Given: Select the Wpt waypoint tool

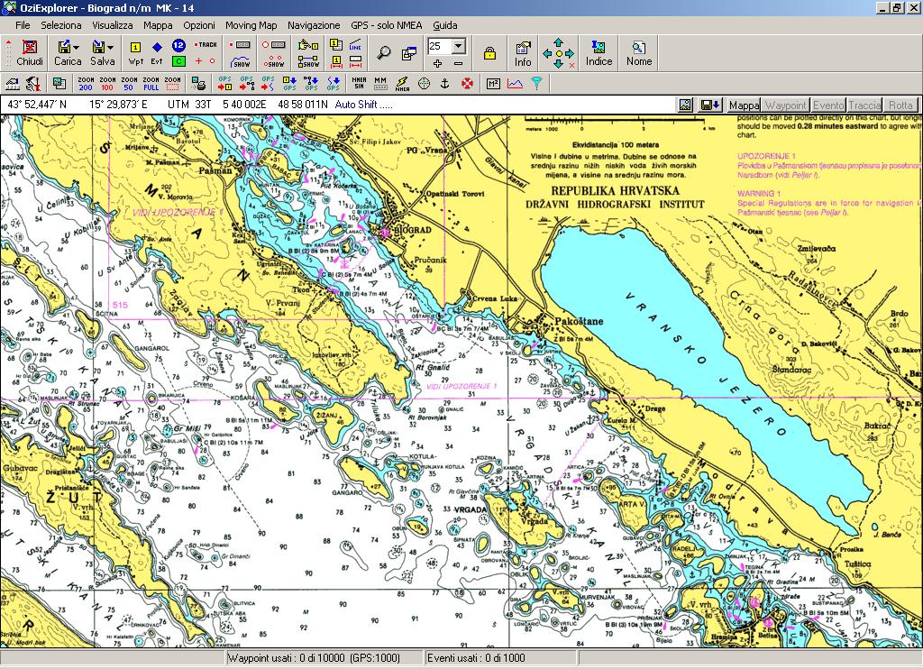Looking at the screenshot, I should [135, 53].
